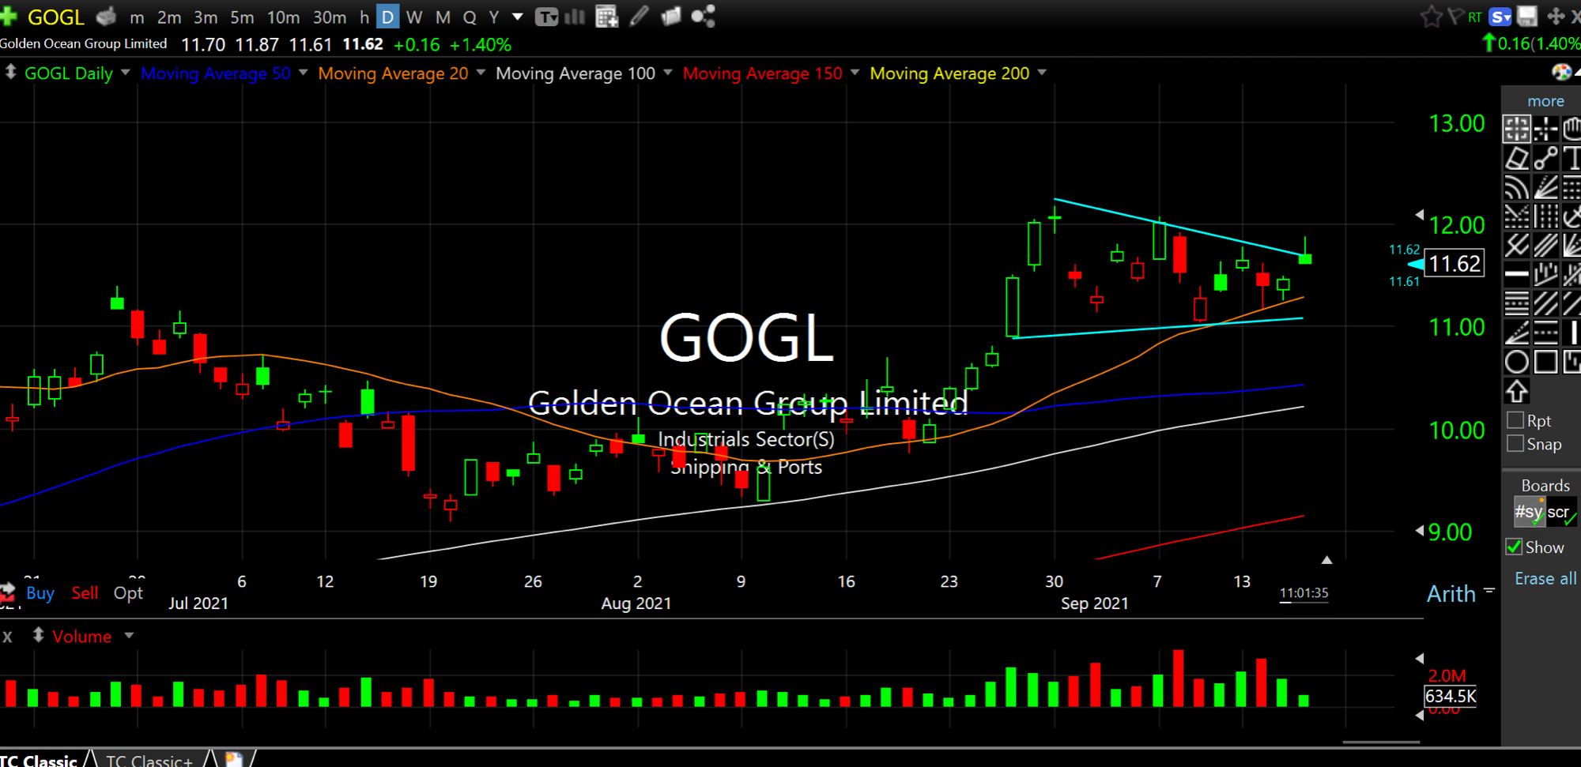The width and height of the screenshot is (1581, 767).
Task: Enable the Snap checkbox
Action: pos(1515,444)
